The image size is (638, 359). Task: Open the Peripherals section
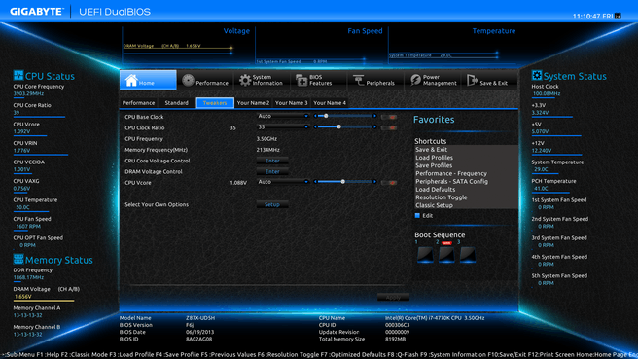[x=375, y=80]
